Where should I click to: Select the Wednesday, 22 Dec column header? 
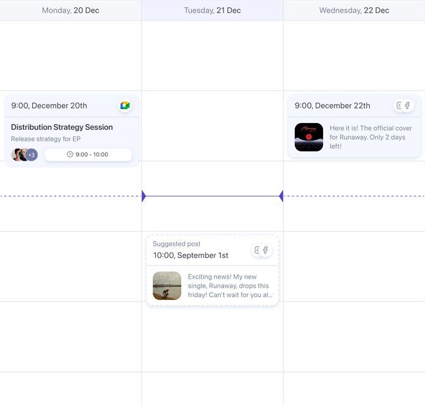click(x=354, y=10)
